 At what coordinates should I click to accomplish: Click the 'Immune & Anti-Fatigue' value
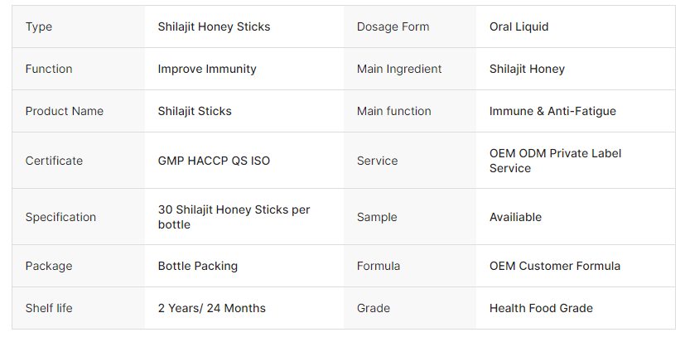[x=552, y=111]
